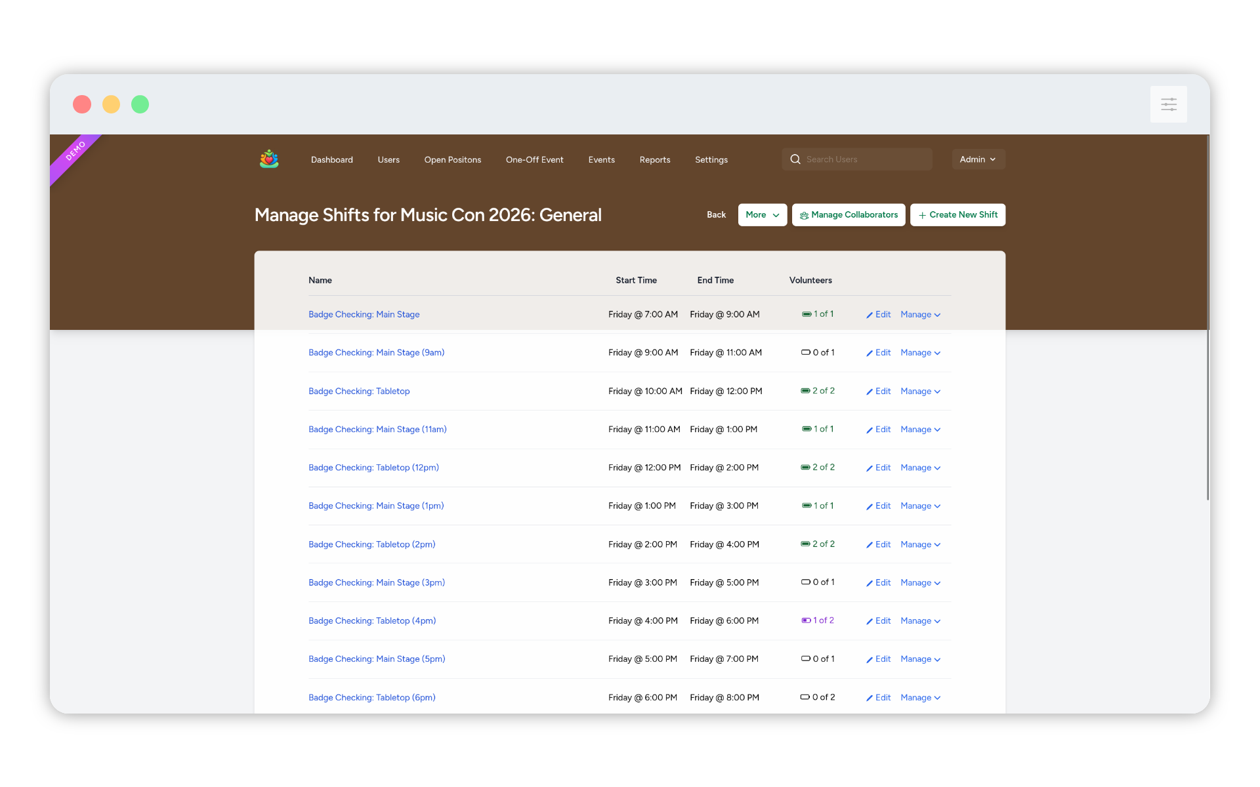The image size is (1260, 787).
Task: Click plus icon on Create New Shift
Action: point(922,215)
